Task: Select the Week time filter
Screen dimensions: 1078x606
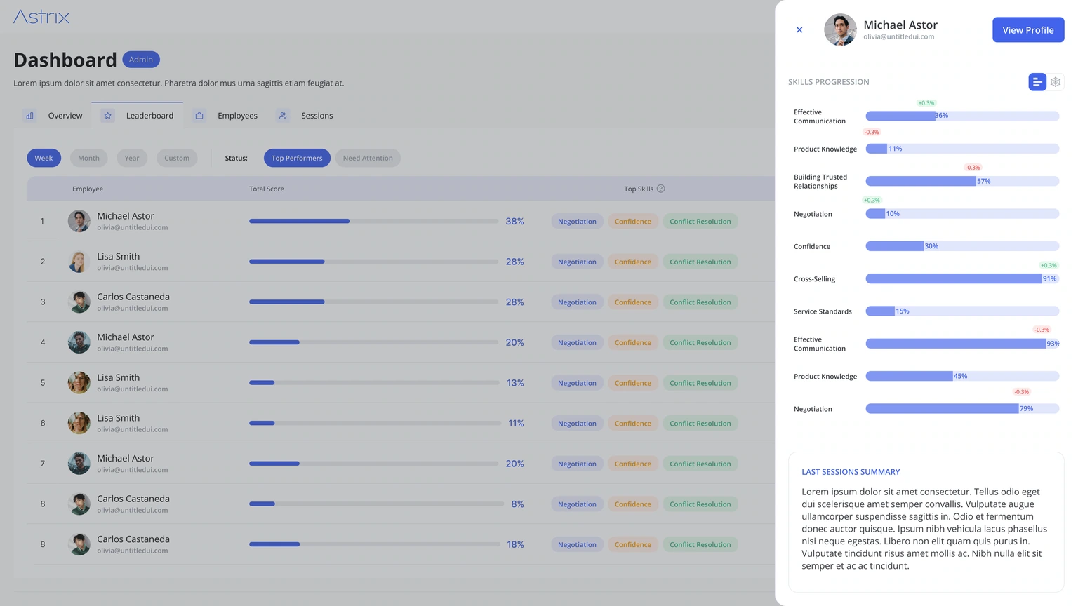Action: 44,158
